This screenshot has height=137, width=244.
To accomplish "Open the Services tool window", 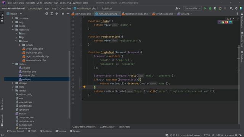I will pos(75,131).
